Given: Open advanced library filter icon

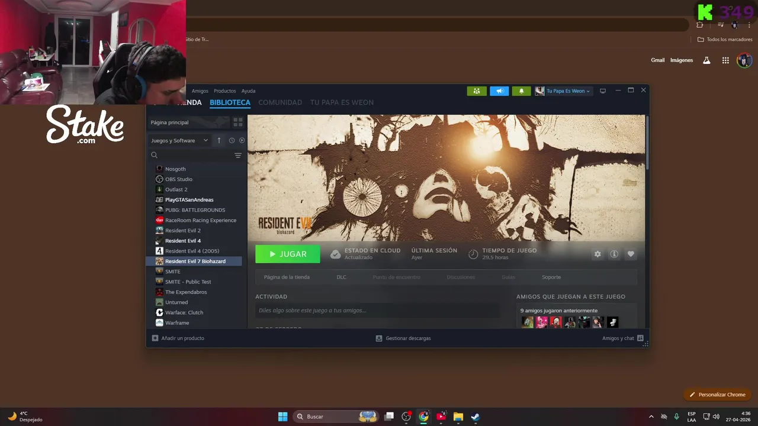Looking at the screenshot, I should pos(238,156).
